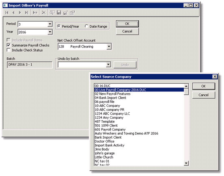Image resolution: width=224 pixels, height=176 pixels.
Task: Click the save-and-close disk icon
Action: 66,13
